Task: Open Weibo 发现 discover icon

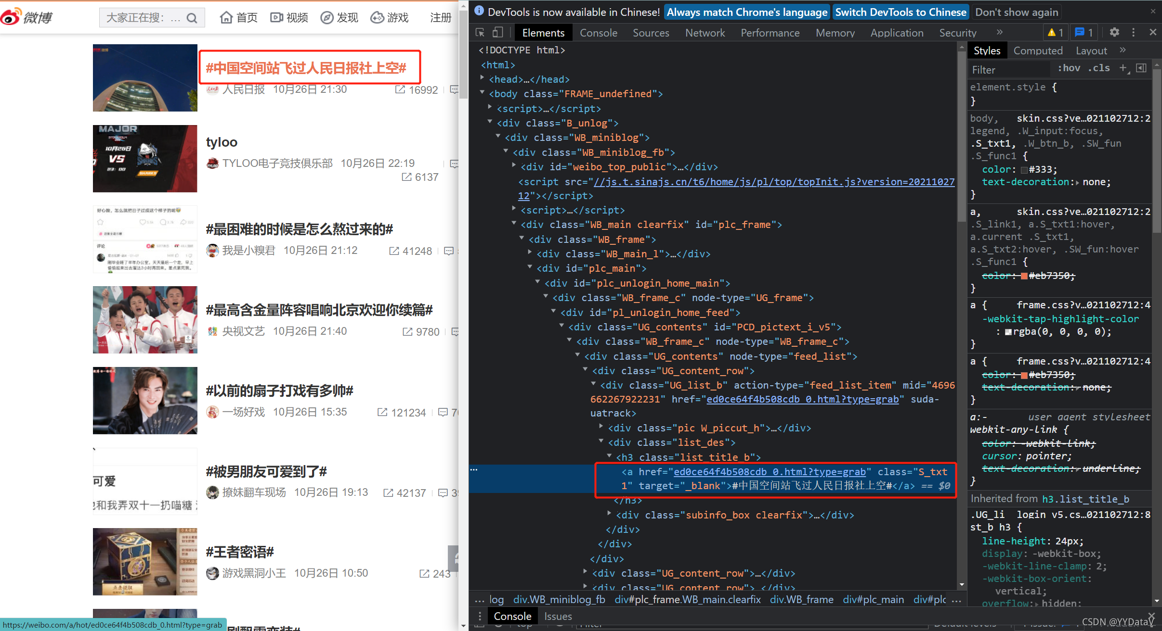Action: point(327,17)
